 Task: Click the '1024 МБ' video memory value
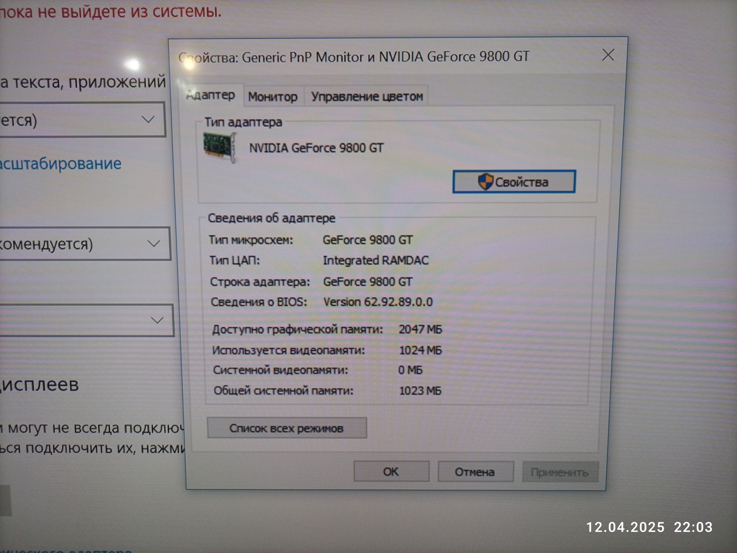pyautogui.click(x=420, y=350)
